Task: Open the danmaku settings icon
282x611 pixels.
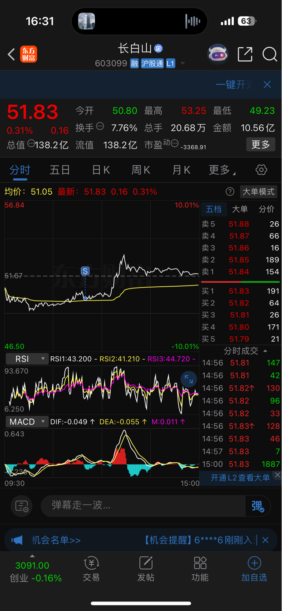Action: (22, 506)
